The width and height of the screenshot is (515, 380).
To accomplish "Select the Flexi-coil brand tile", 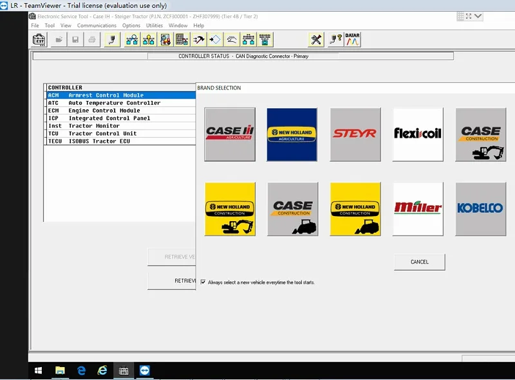I will (x=418, y=134).
